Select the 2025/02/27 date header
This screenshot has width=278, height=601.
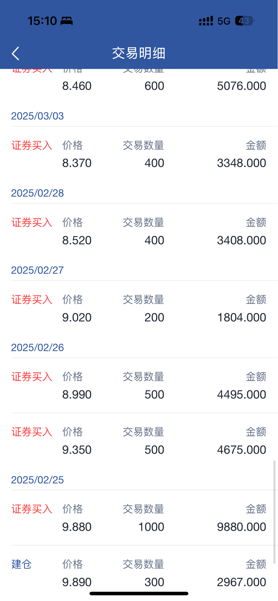point(37,270)
